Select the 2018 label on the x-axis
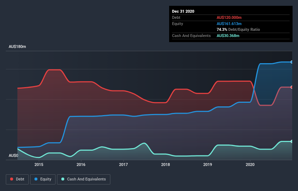Image resolution: width=298 pixels, height=191 pixels. (166, 164)
